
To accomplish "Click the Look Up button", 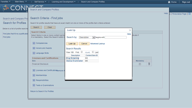I will click(x=72, y=43).
